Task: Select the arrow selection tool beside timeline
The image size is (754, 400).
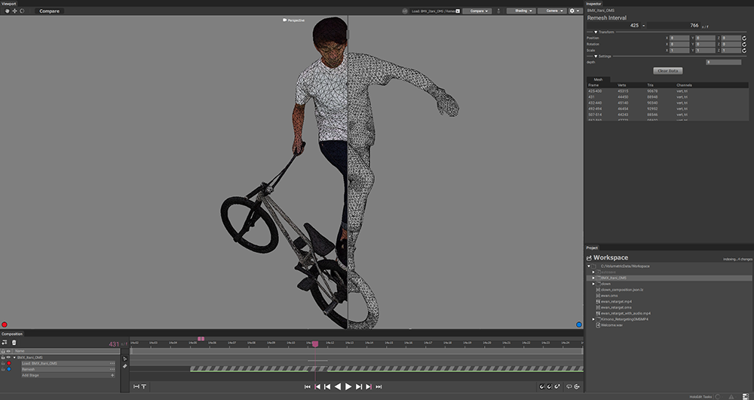Action: 125,358
